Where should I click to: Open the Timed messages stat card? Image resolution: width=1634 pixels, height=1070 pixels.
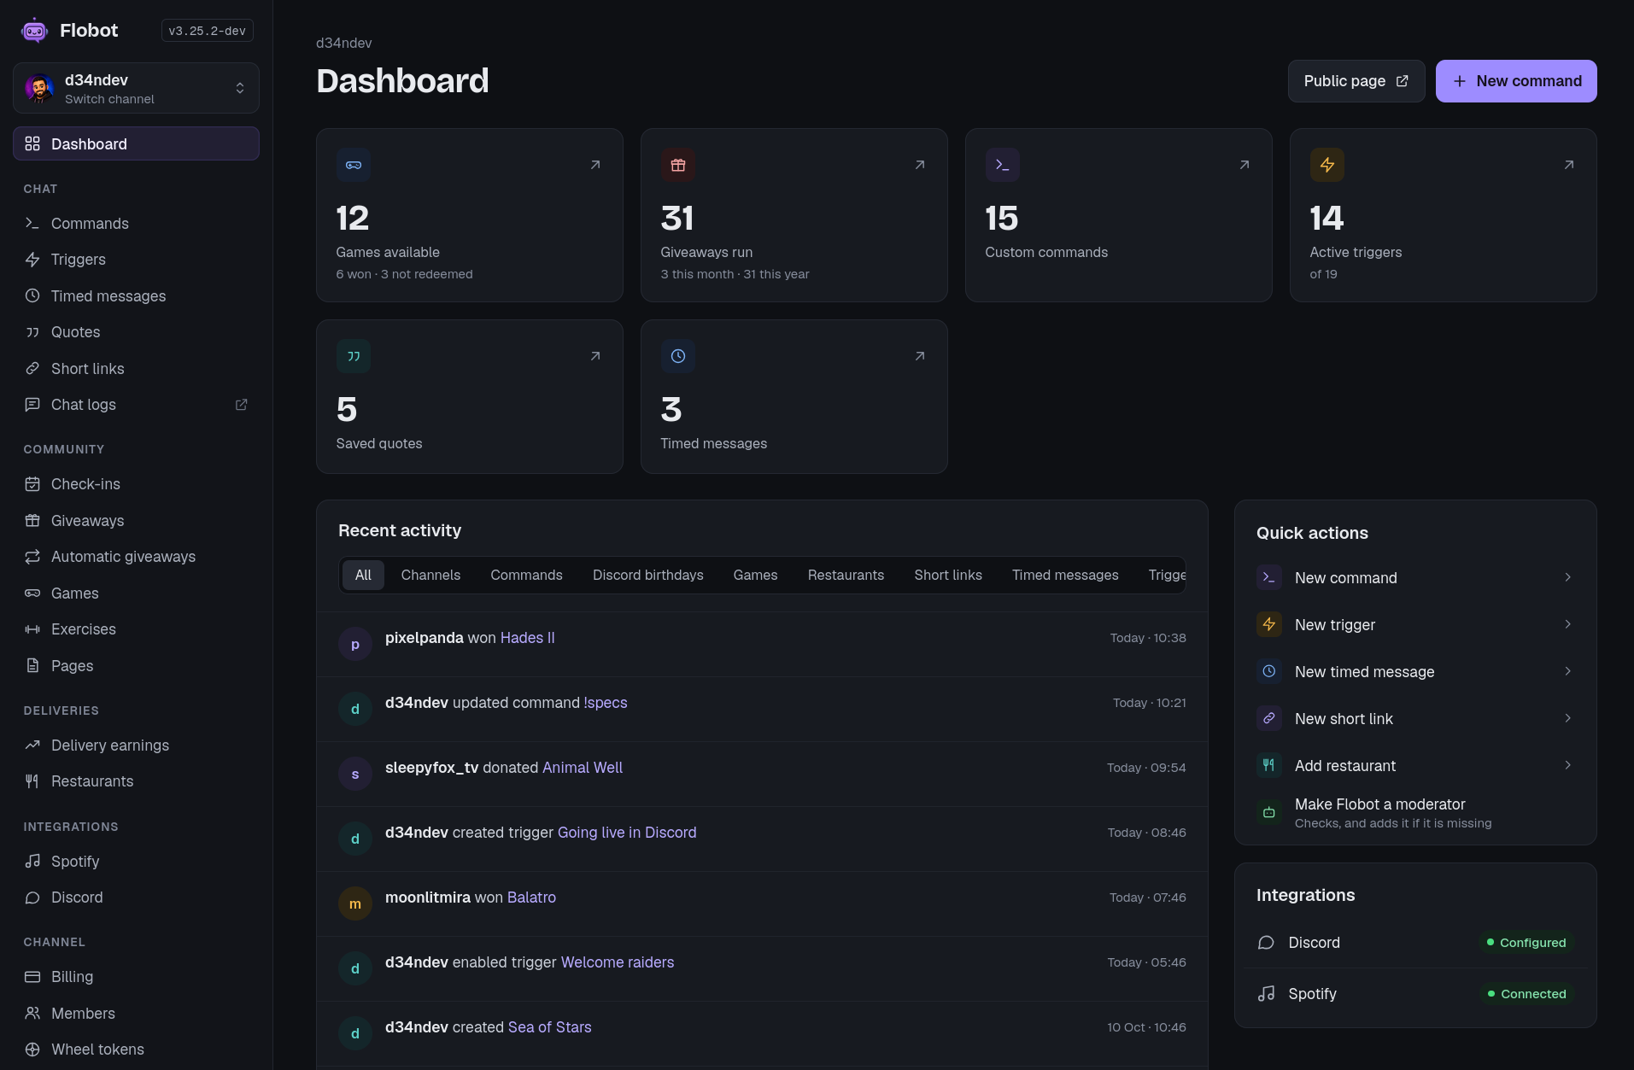point(794,397)
